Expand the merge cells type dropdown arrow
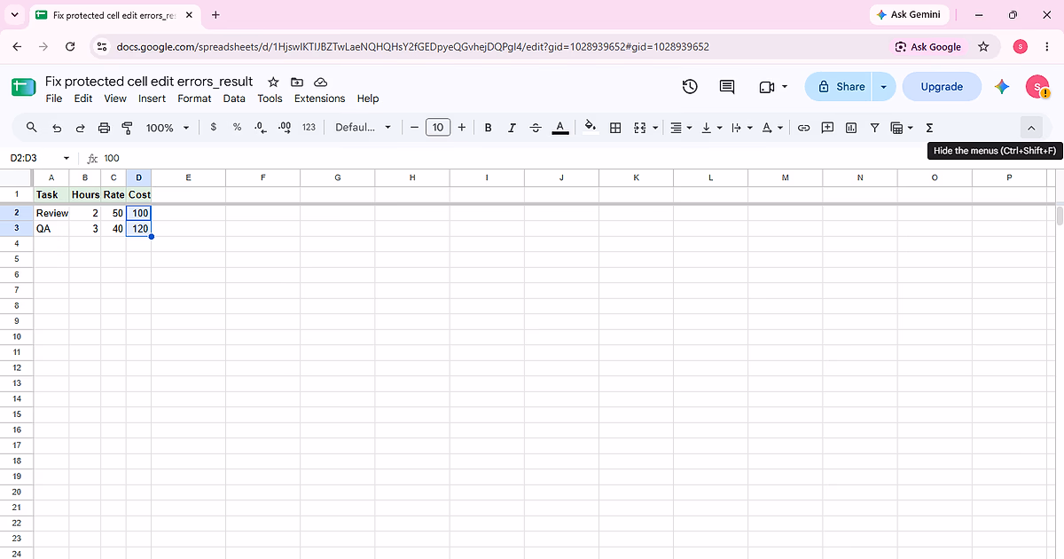1064x559 pixels. tap(656, 128)
